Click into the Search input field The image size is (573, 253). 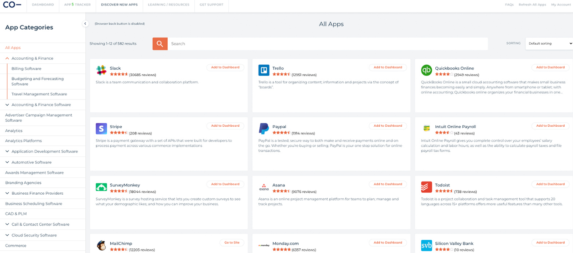click(x=327, y=44)
